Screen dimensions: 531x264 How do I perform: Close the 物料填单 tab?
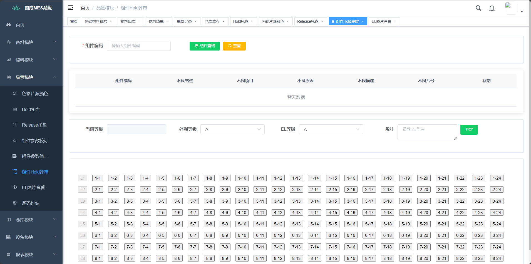(x=167, y=22)
